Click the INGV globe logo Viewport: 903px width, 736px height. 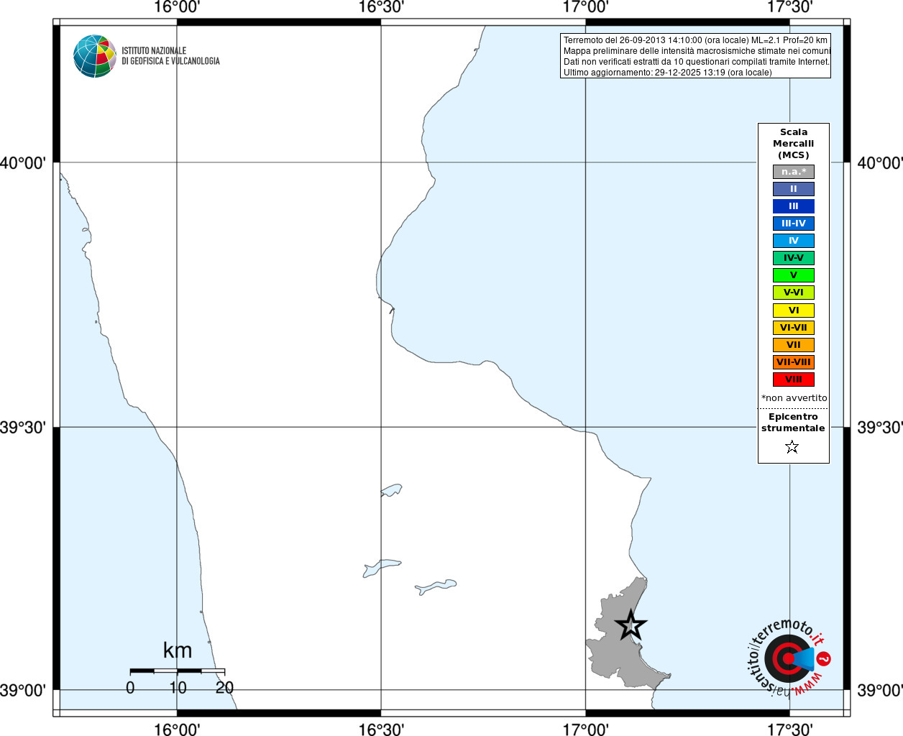click(95, 56)
